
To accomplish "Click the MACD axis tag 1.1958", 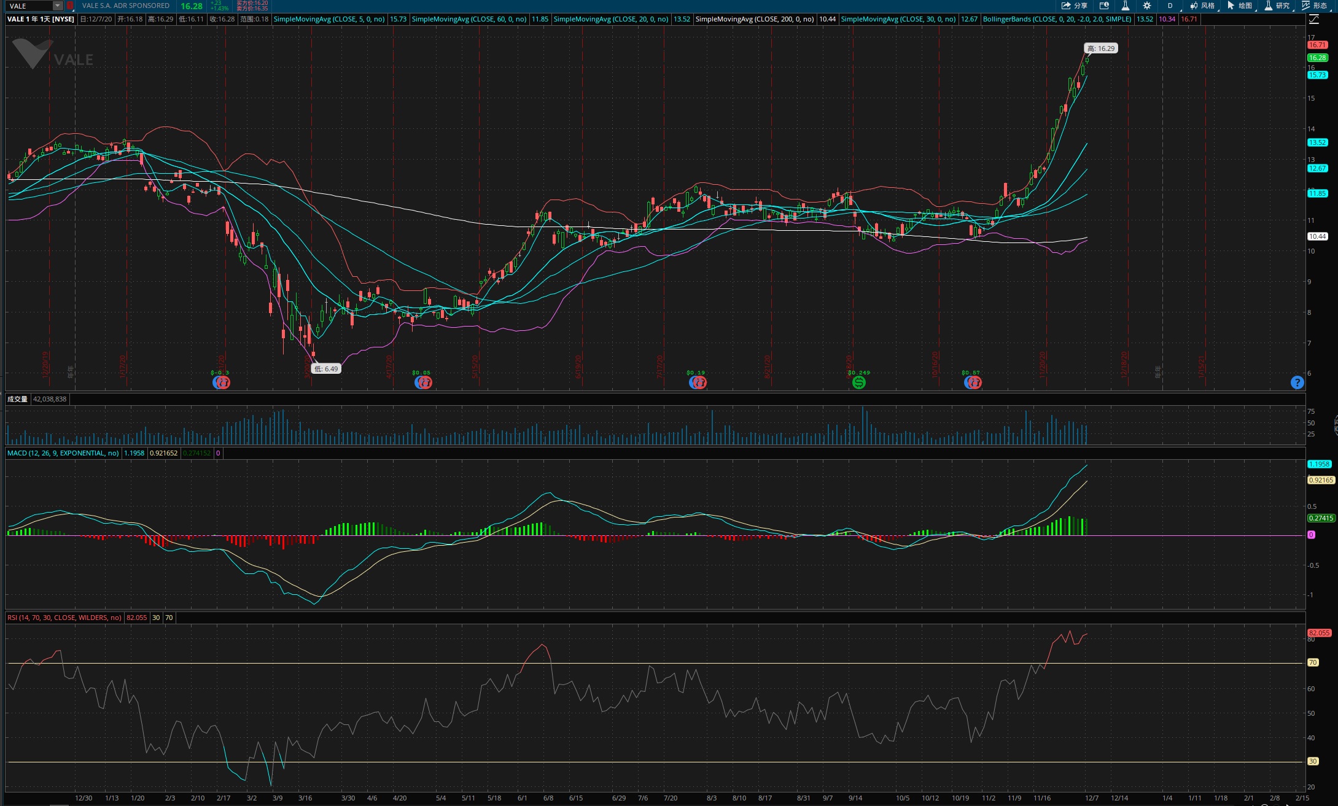I will (1319, 464).
